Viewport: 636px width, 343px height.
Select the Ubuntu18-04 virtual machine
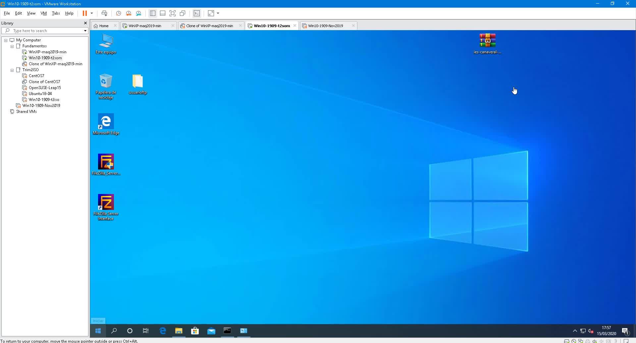click(40, 94)
